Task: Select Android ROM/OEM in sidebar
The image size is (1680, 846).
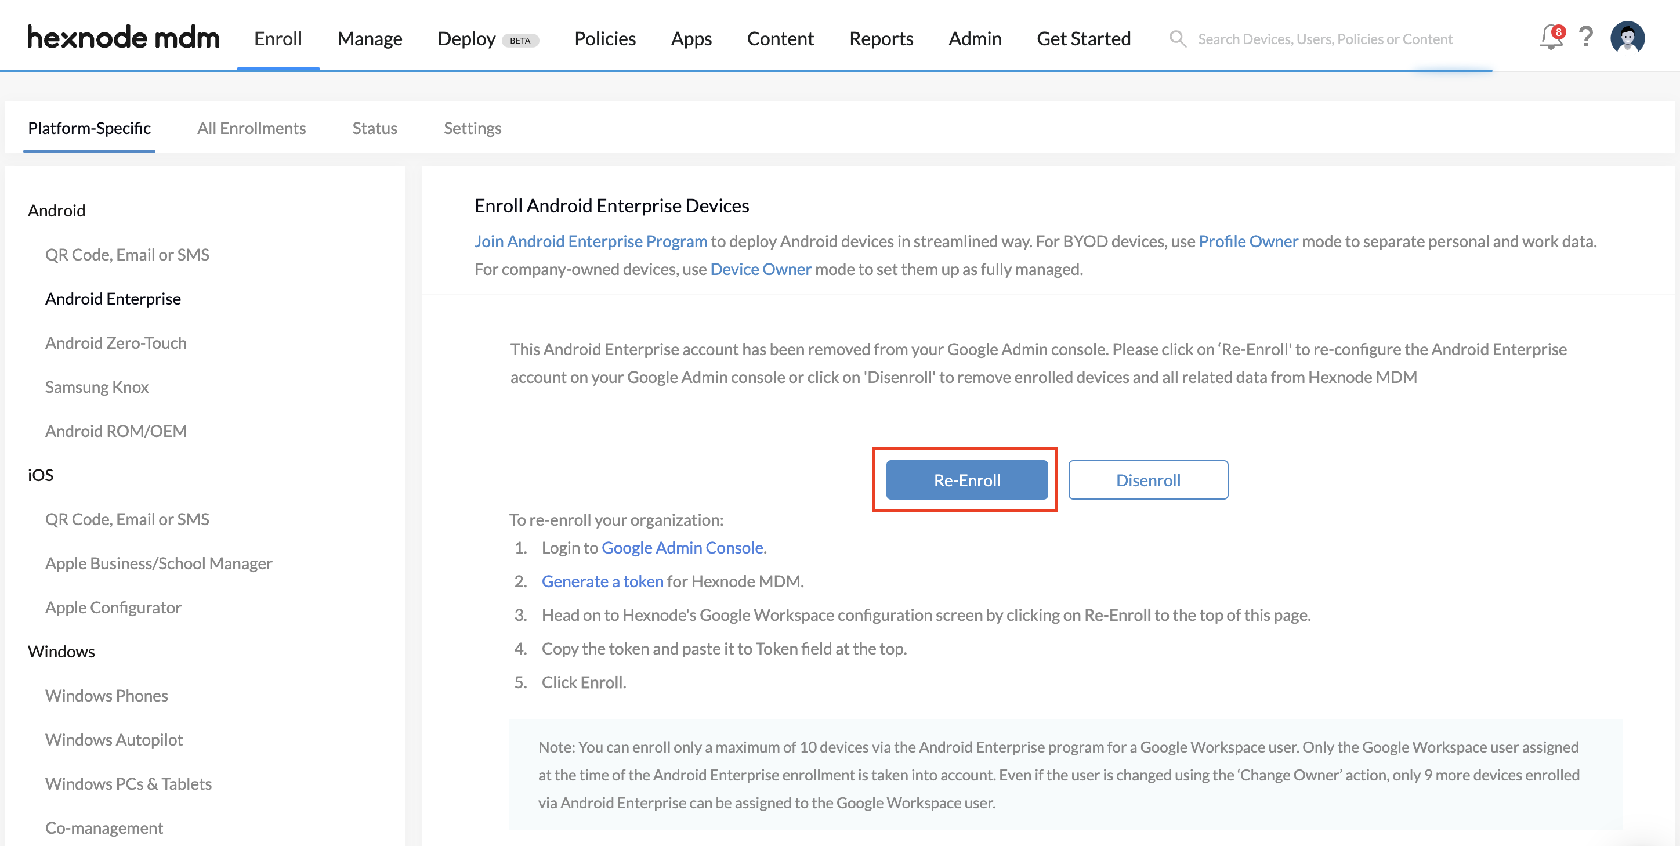Action: (x=115, y=431)
